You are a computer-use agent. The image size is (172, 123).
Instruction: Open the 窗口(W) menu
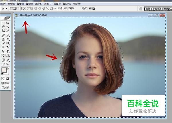(67, 4)
